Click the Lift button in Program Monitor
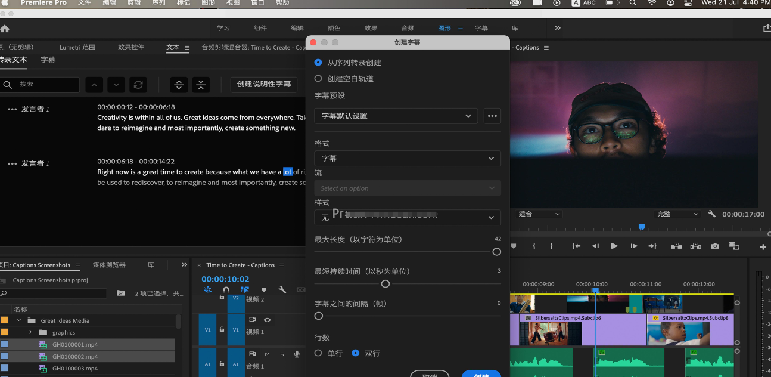 tap(676, 246)
